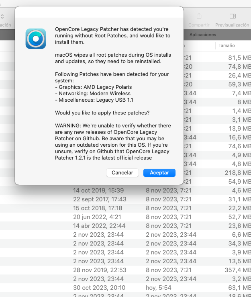Click the 81,5 MB size cell

[240, 58]
